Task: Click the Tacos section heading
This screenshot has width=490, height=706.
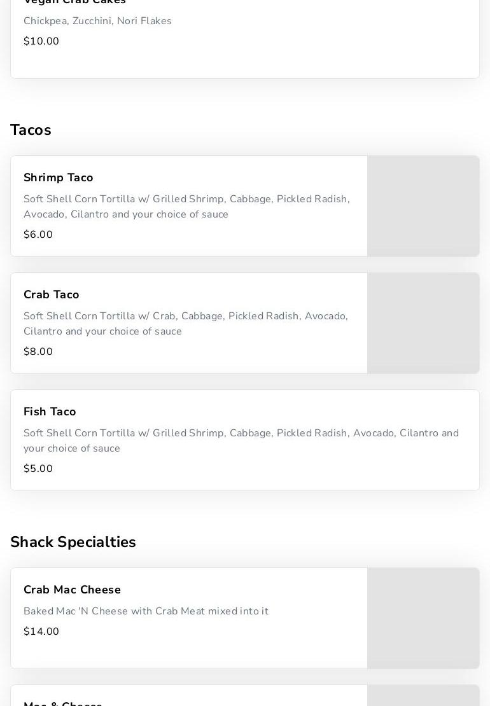Action: [31, 130]
